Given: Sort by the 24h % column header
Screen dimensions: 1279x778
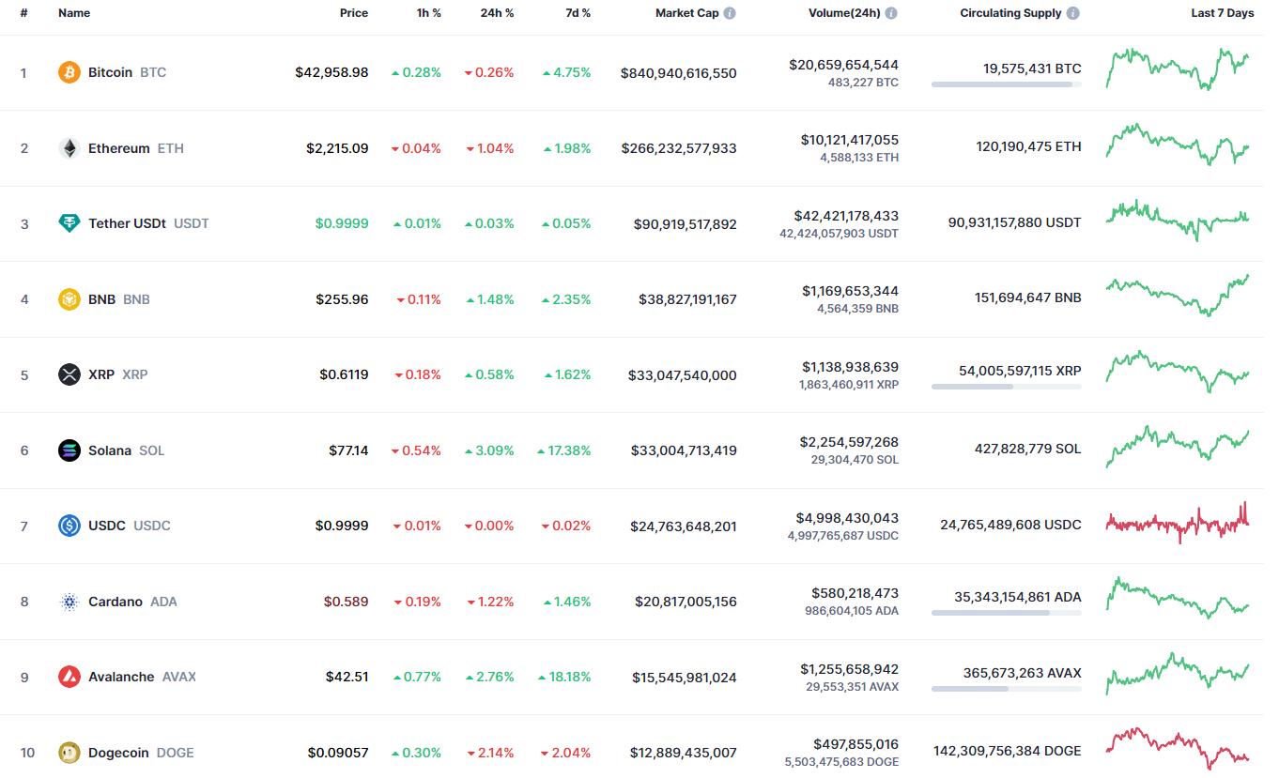Looking at the screenshot, I should pyautogui.click(x=497, y=14).
